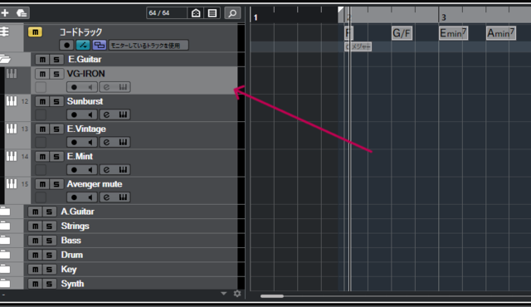The image size is (531, 307).
Task: Enable record on Avenger mute track
Action: 74,197
